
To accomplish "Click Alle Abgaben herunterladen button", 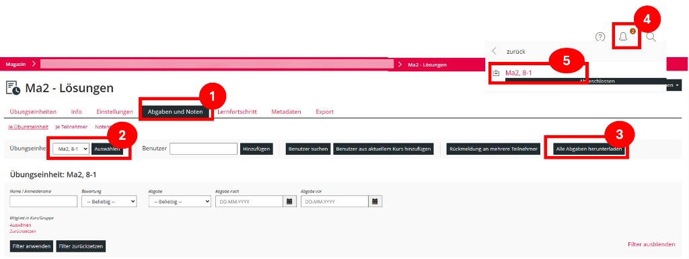I will point(589,149).
